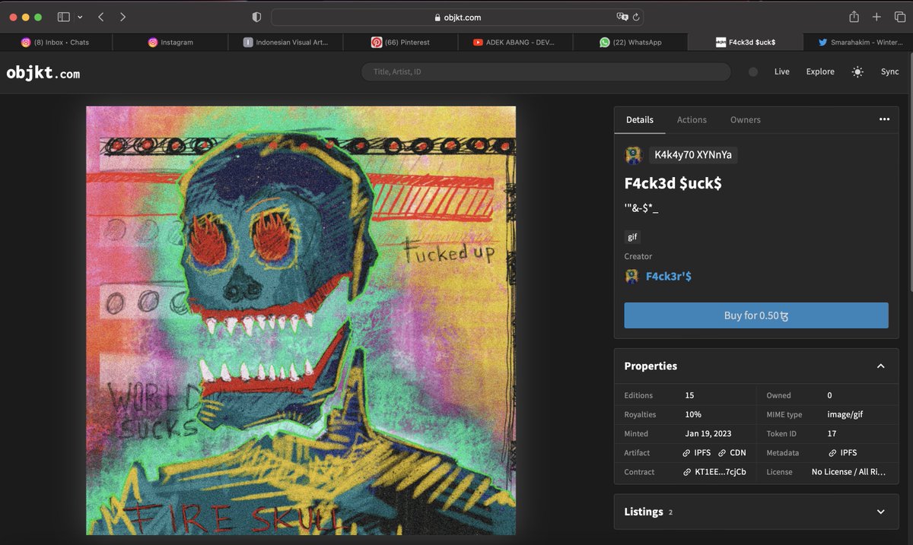The width and height of the screenshot is (913, 545).
Task: Open the F4ck3r'$ creator profile link
Action: pos(666,276)
